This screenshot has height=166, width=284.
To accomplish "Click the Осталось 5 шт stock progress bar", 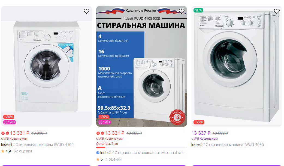I will (141, 148).
